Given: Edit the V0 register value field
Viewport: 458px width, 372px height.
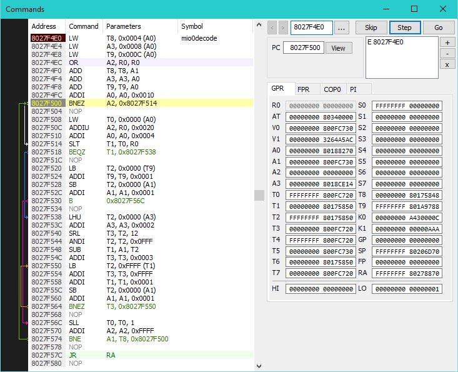Looking at the screenshot, I should click(x=321, y=128).
